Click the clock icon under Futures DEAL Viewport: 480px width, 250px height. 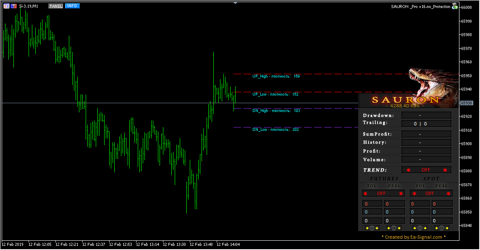[x=394, y=228]
